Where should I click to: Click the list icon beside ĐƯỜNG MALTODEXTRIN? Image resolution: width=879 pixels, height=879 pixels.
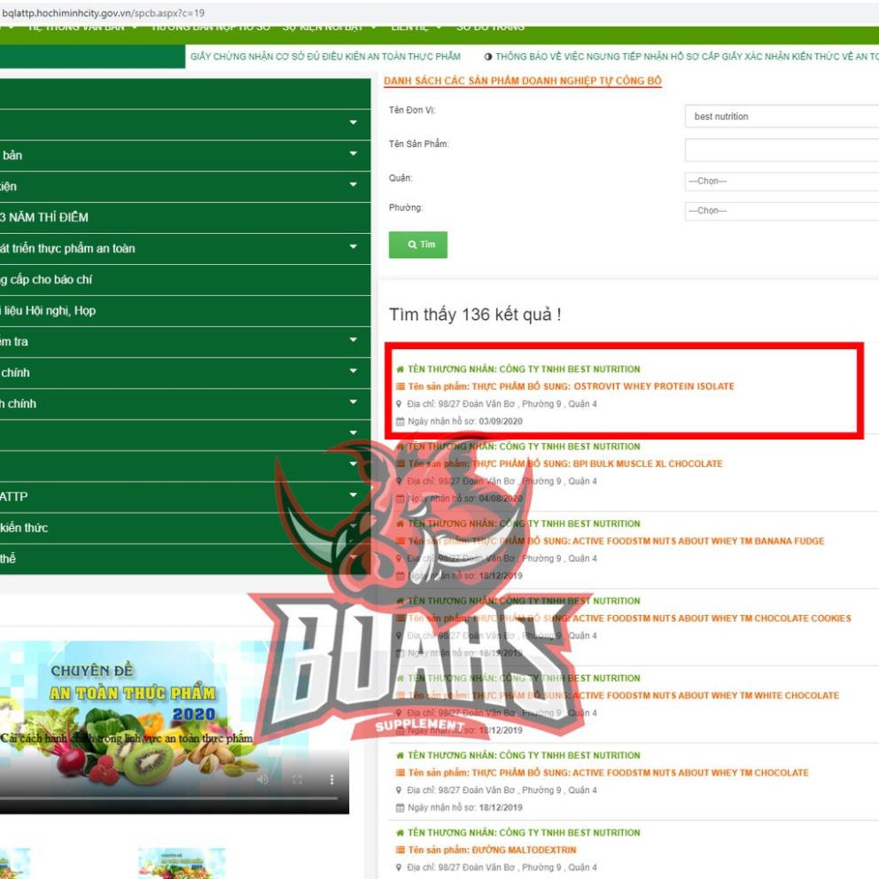pyautogui.click(x=401, y=850)
